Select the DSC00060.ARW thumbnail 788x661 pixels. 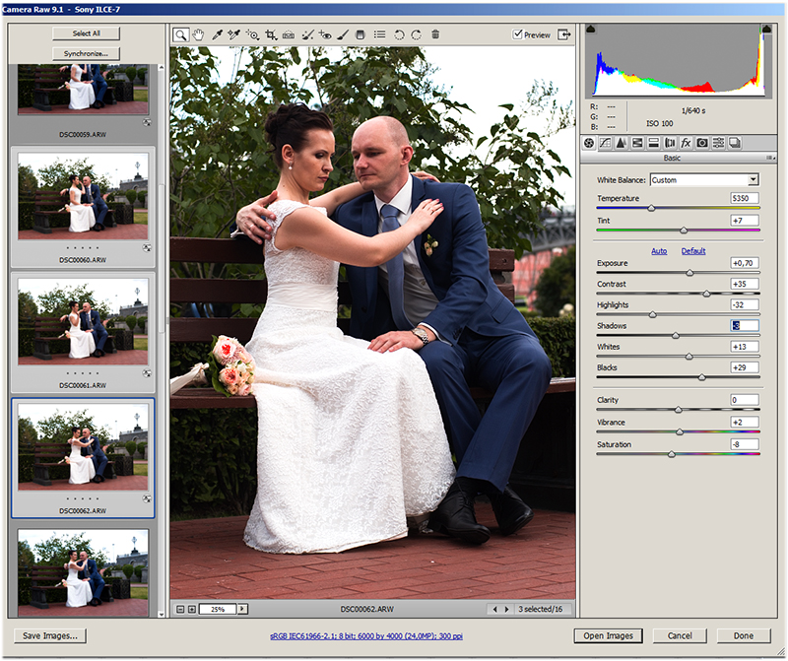(x=83, y=195)
